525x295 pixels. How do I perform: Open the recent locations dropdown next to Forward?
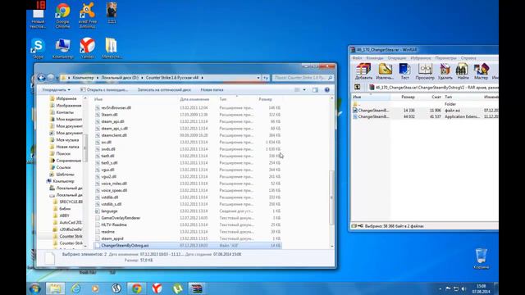coord(57,78)
